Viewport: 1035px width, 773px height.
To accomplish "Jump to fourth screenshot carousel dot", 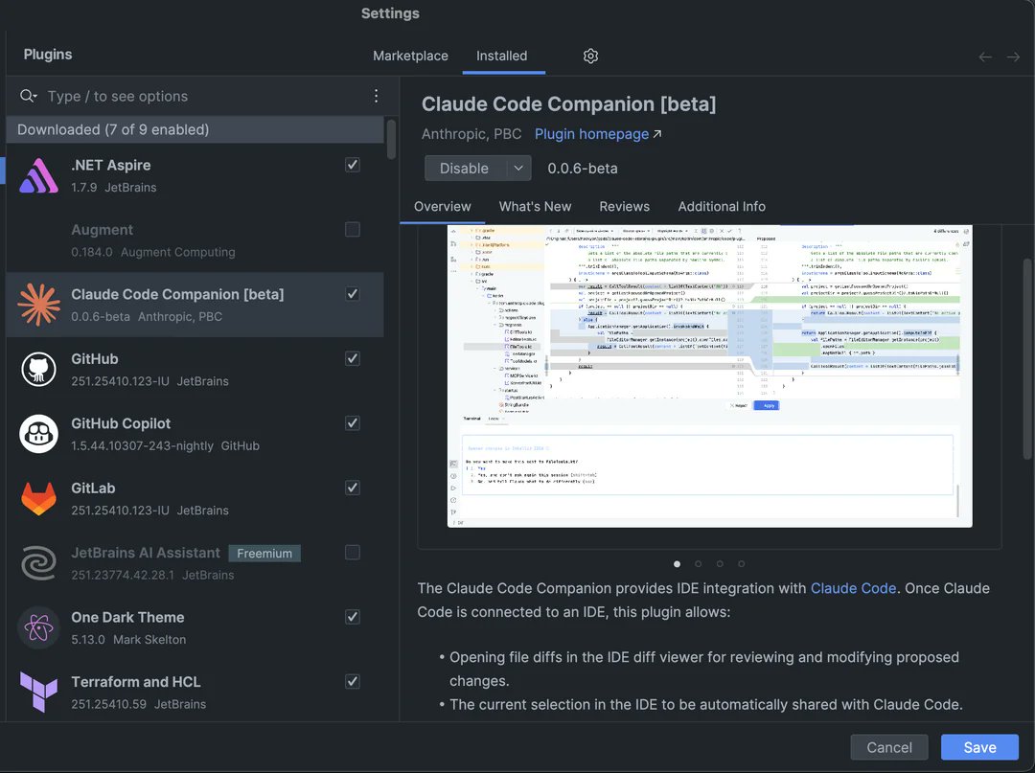I will [x=741, y=564].
